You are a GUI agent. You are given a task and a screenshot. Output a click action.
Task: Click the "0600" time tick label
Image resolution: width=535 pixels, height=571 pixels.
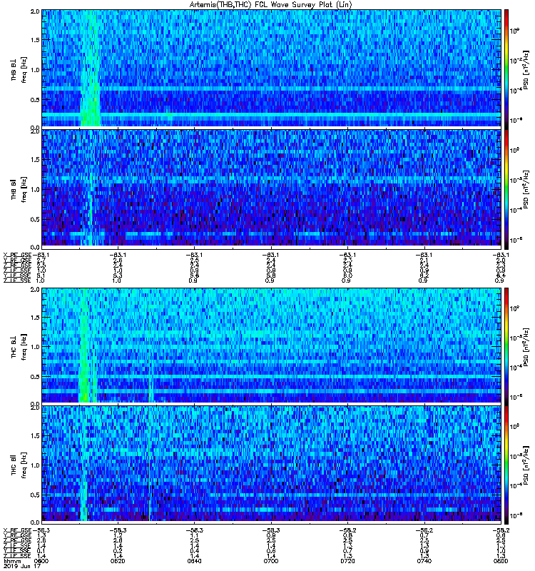pos(41,561)
